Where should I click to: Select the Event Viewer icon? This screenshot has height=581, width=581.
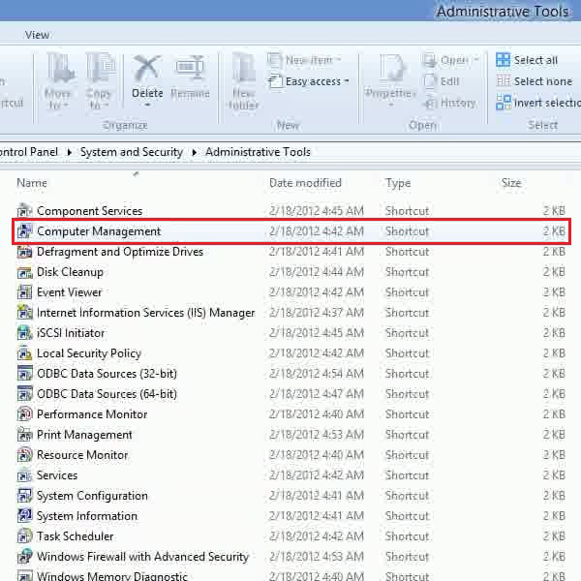[x=25, y=292]
